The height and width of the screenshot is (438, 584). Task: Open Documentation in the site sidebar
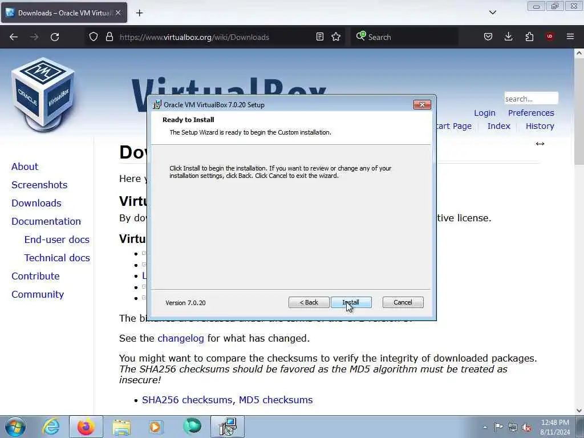click(46, 221)
